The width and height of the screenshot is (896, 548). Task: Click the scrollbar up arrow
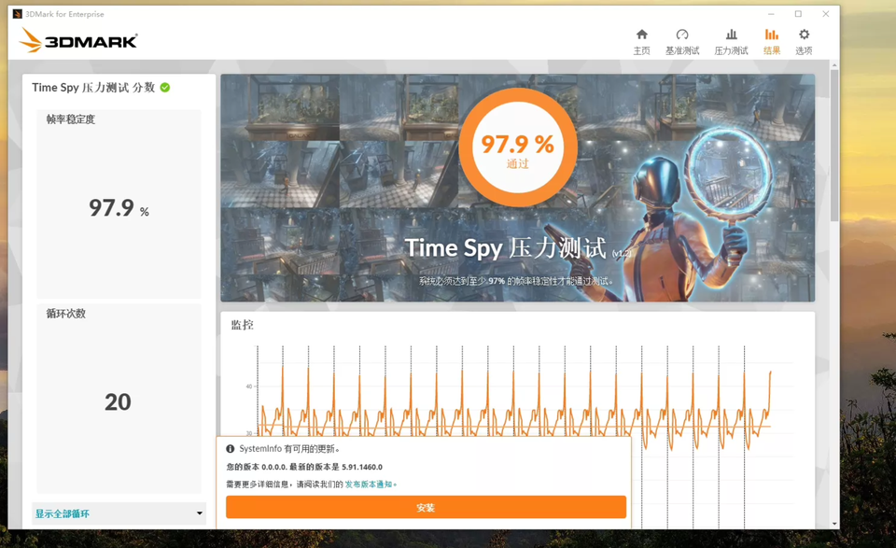pos(834,65)
